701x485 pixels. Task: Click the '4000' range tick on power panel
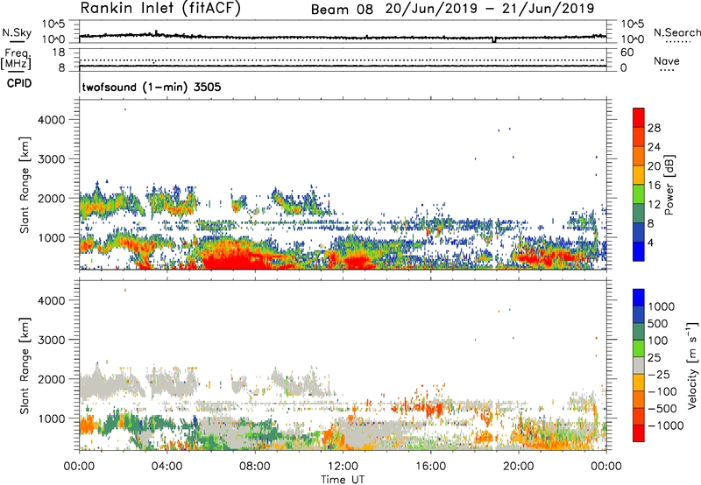click(52, 120)
